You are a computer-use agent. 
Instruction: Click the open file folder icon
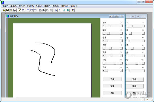tap(4, 10)
